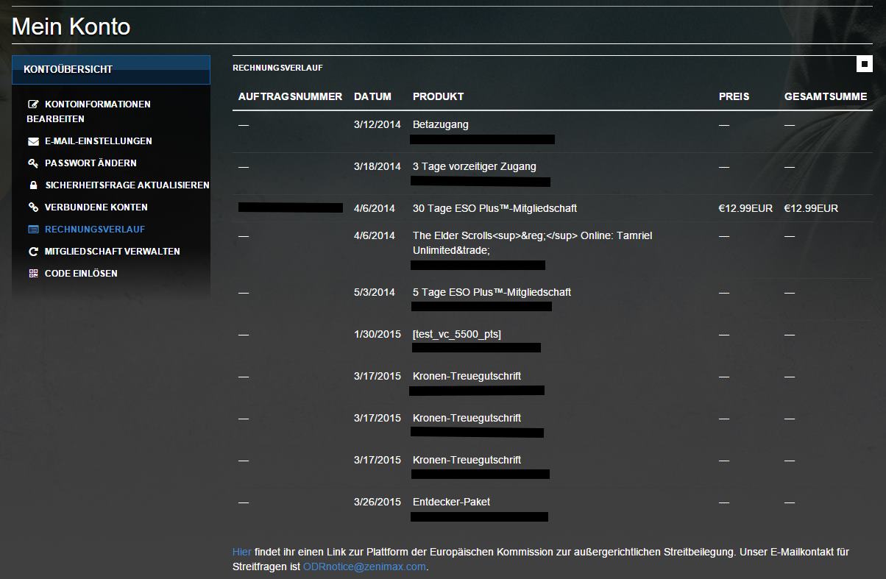Select '5 Tage ESO Plus™-Mitgliedschaft' entry
886x579 pixels.
(492, 292)
